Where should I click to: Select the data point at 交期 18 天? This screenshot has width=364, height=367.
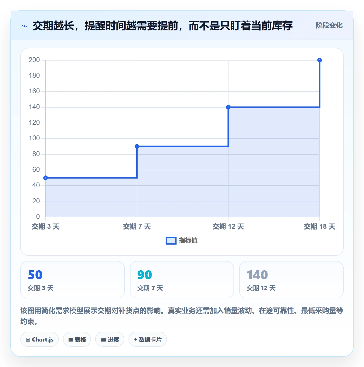320,60
